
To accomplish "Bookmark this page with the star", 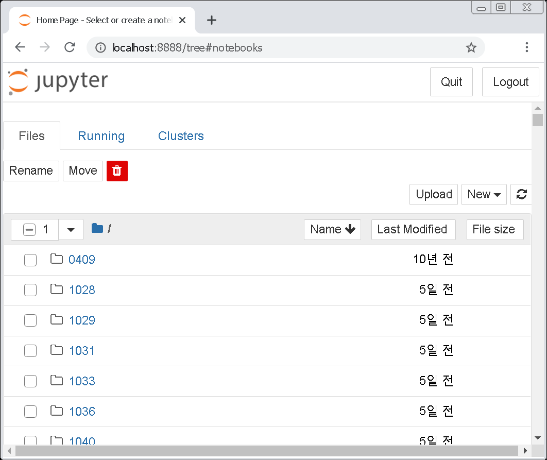I will click(x=471, y=47).
